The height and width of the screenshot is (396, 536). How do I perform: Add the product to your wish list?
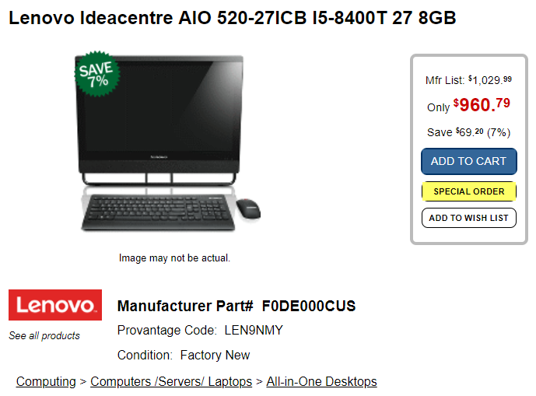[x=468, y=218]
